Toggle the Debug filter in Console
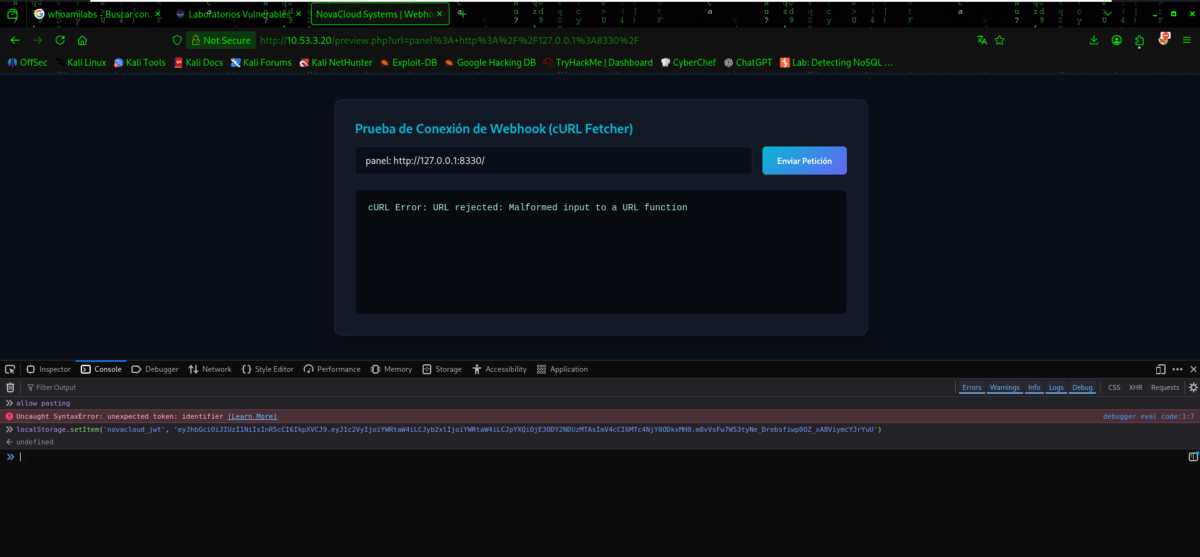The width and height of the screenshot is (1200, 557). tap(1082, 387)
